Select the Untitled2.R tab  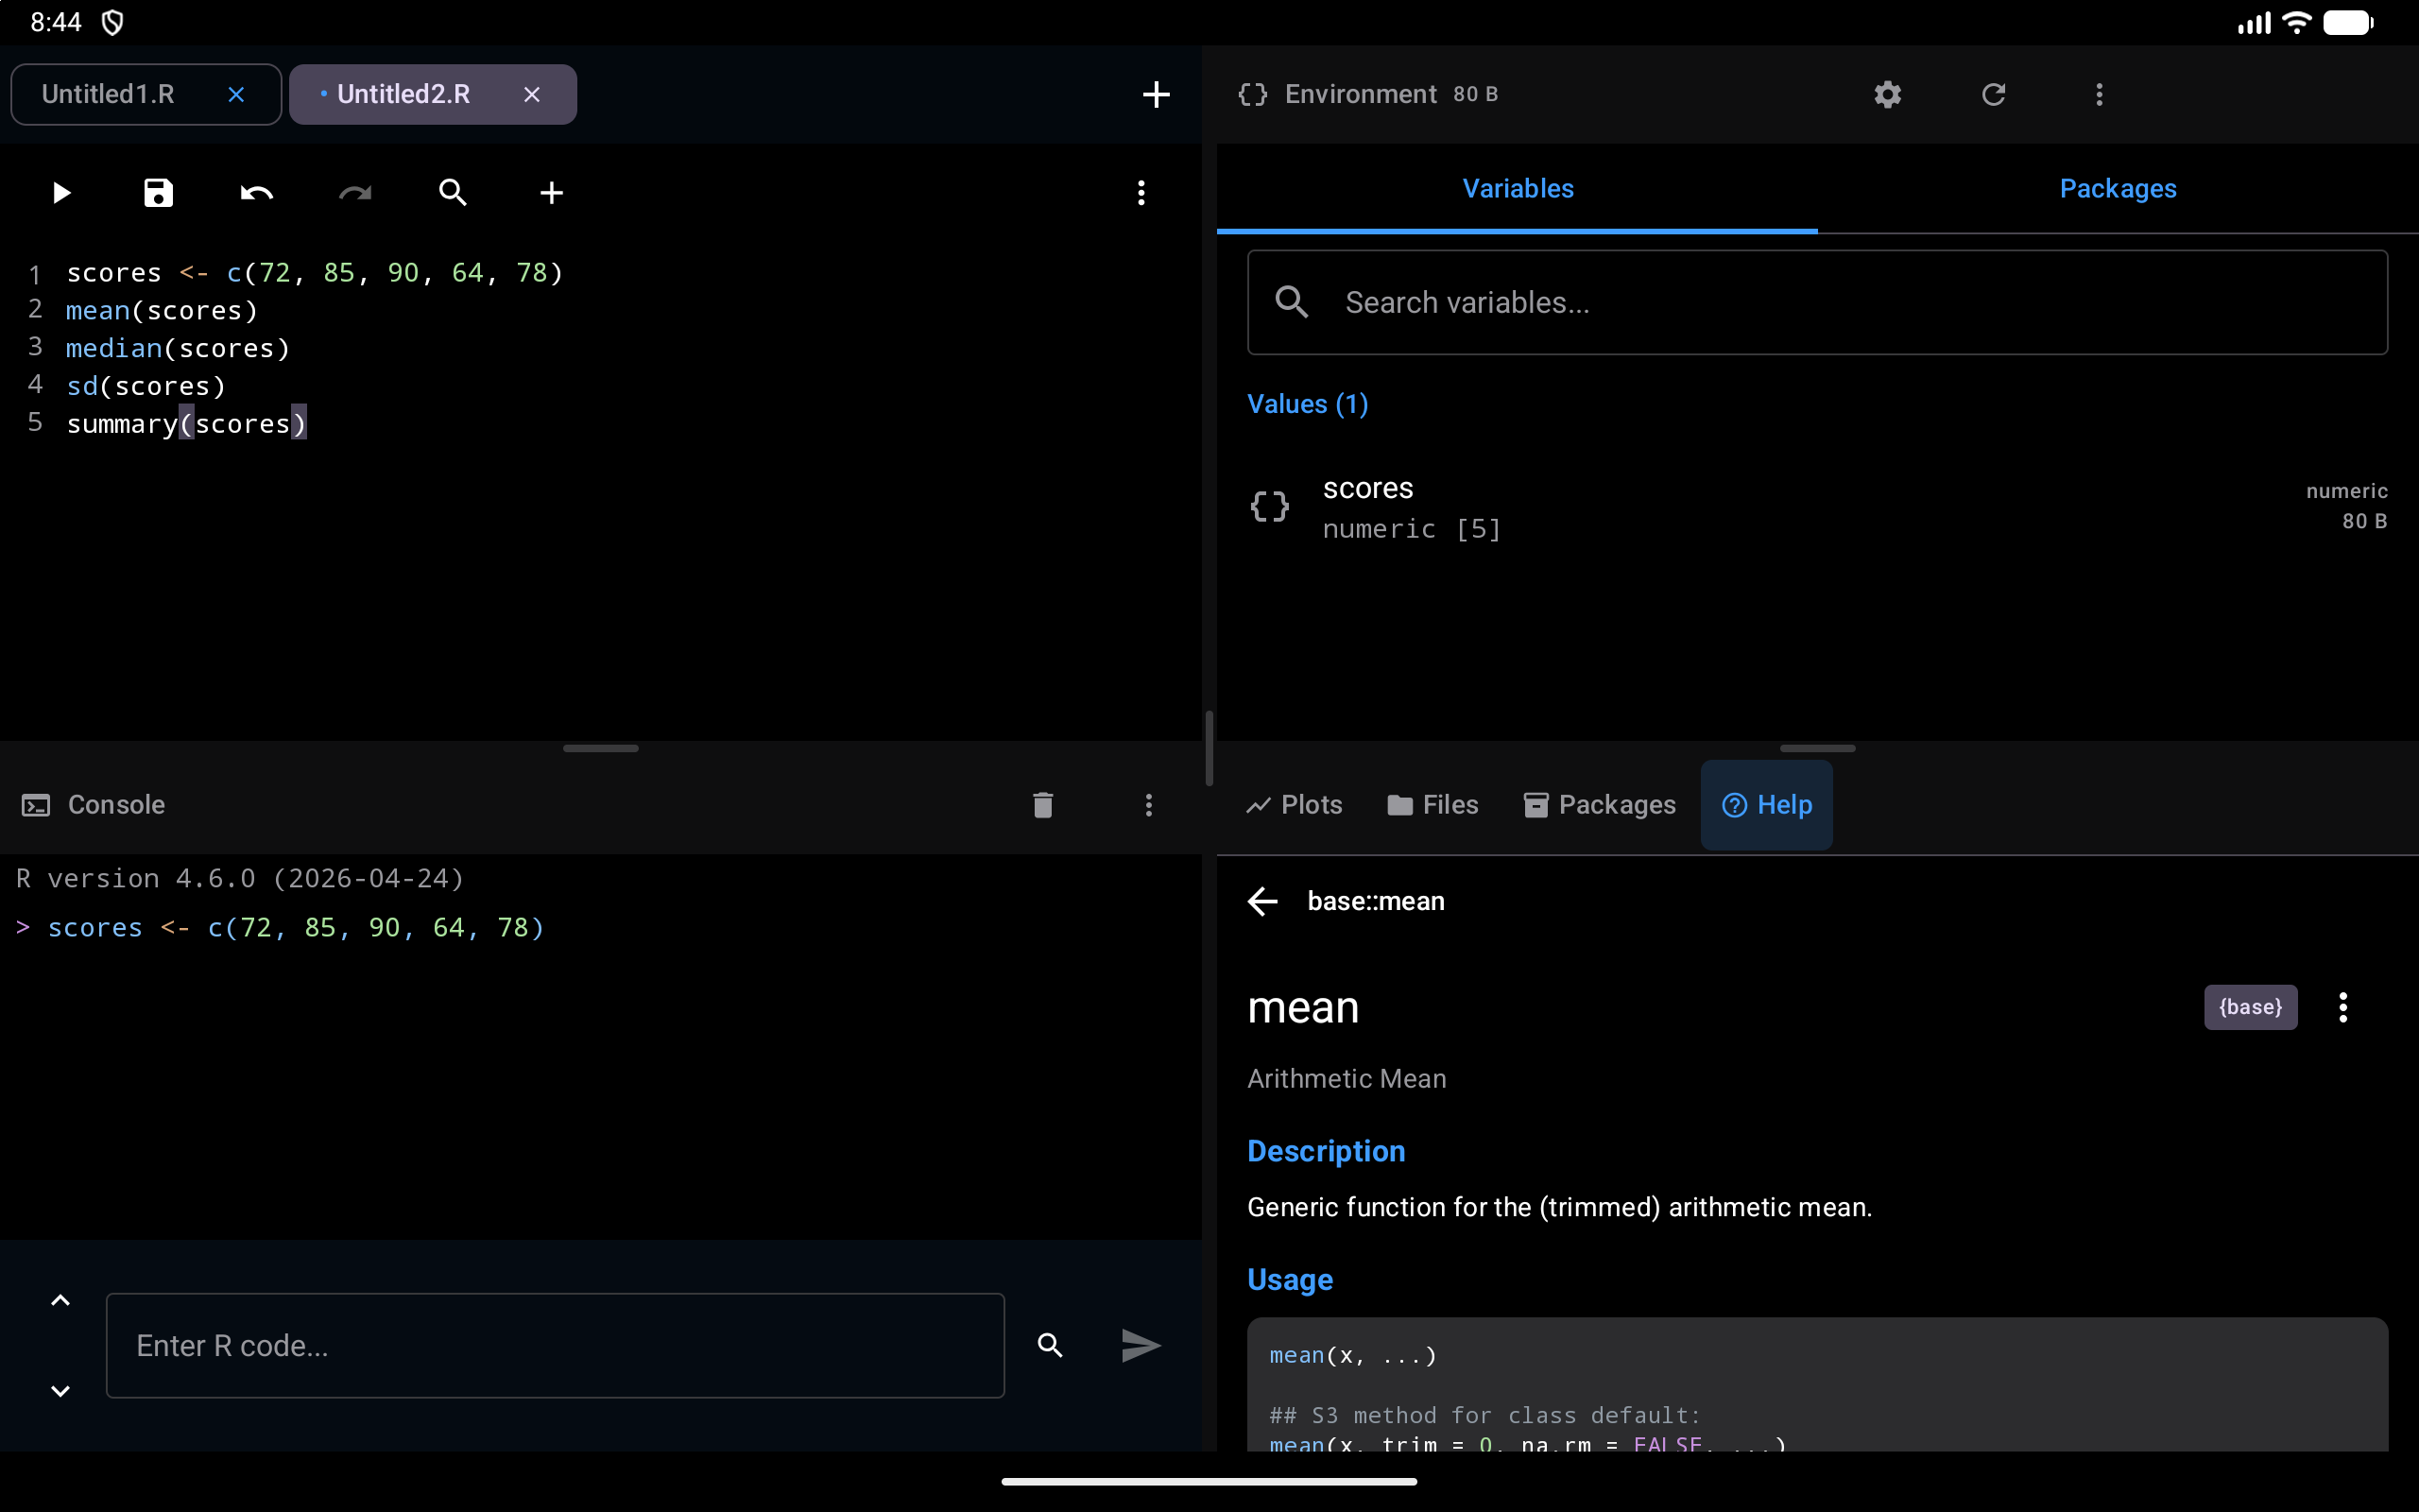click(403, 95)
